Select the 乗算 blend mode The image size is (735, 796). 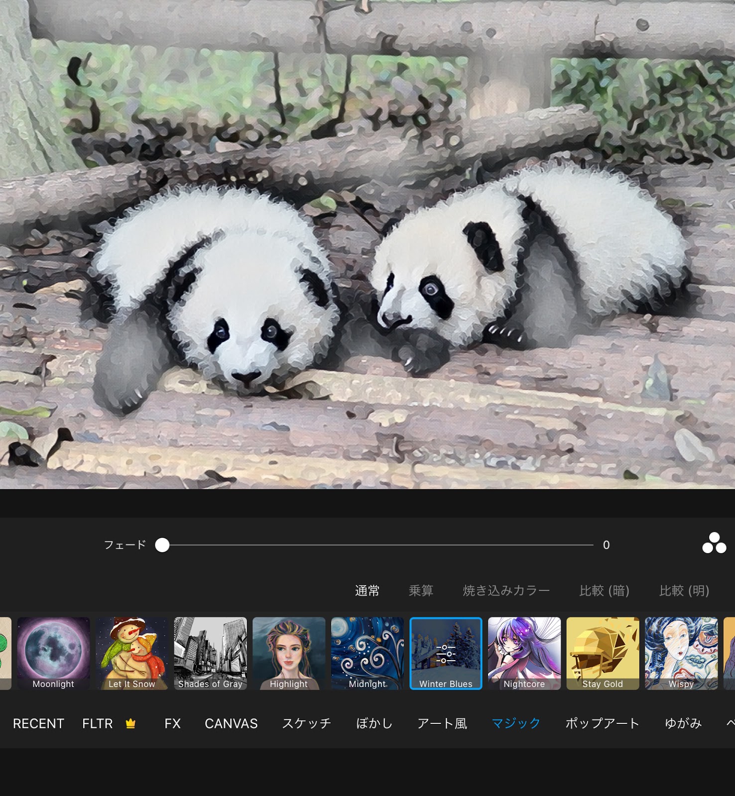tap(421, 591)
